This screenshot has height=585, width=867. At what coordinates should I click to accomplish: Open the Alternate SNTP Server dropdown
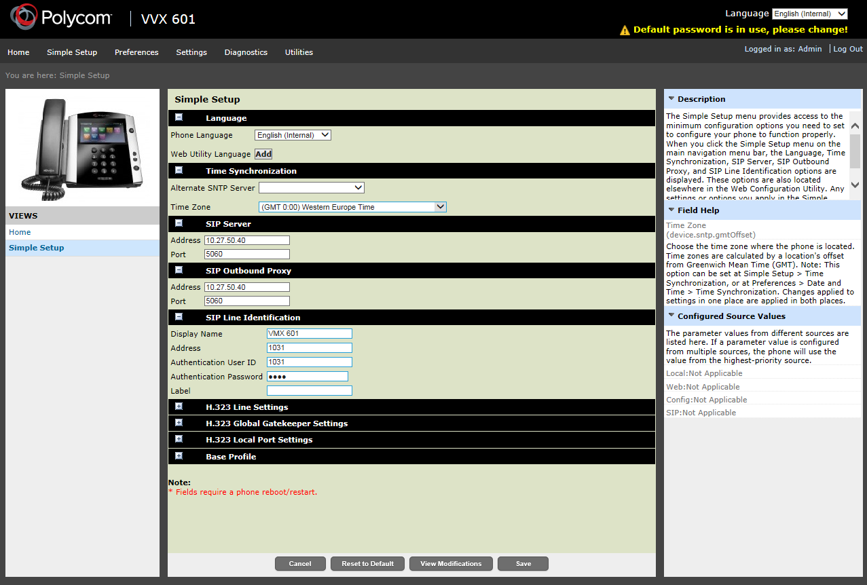[312, 188]
